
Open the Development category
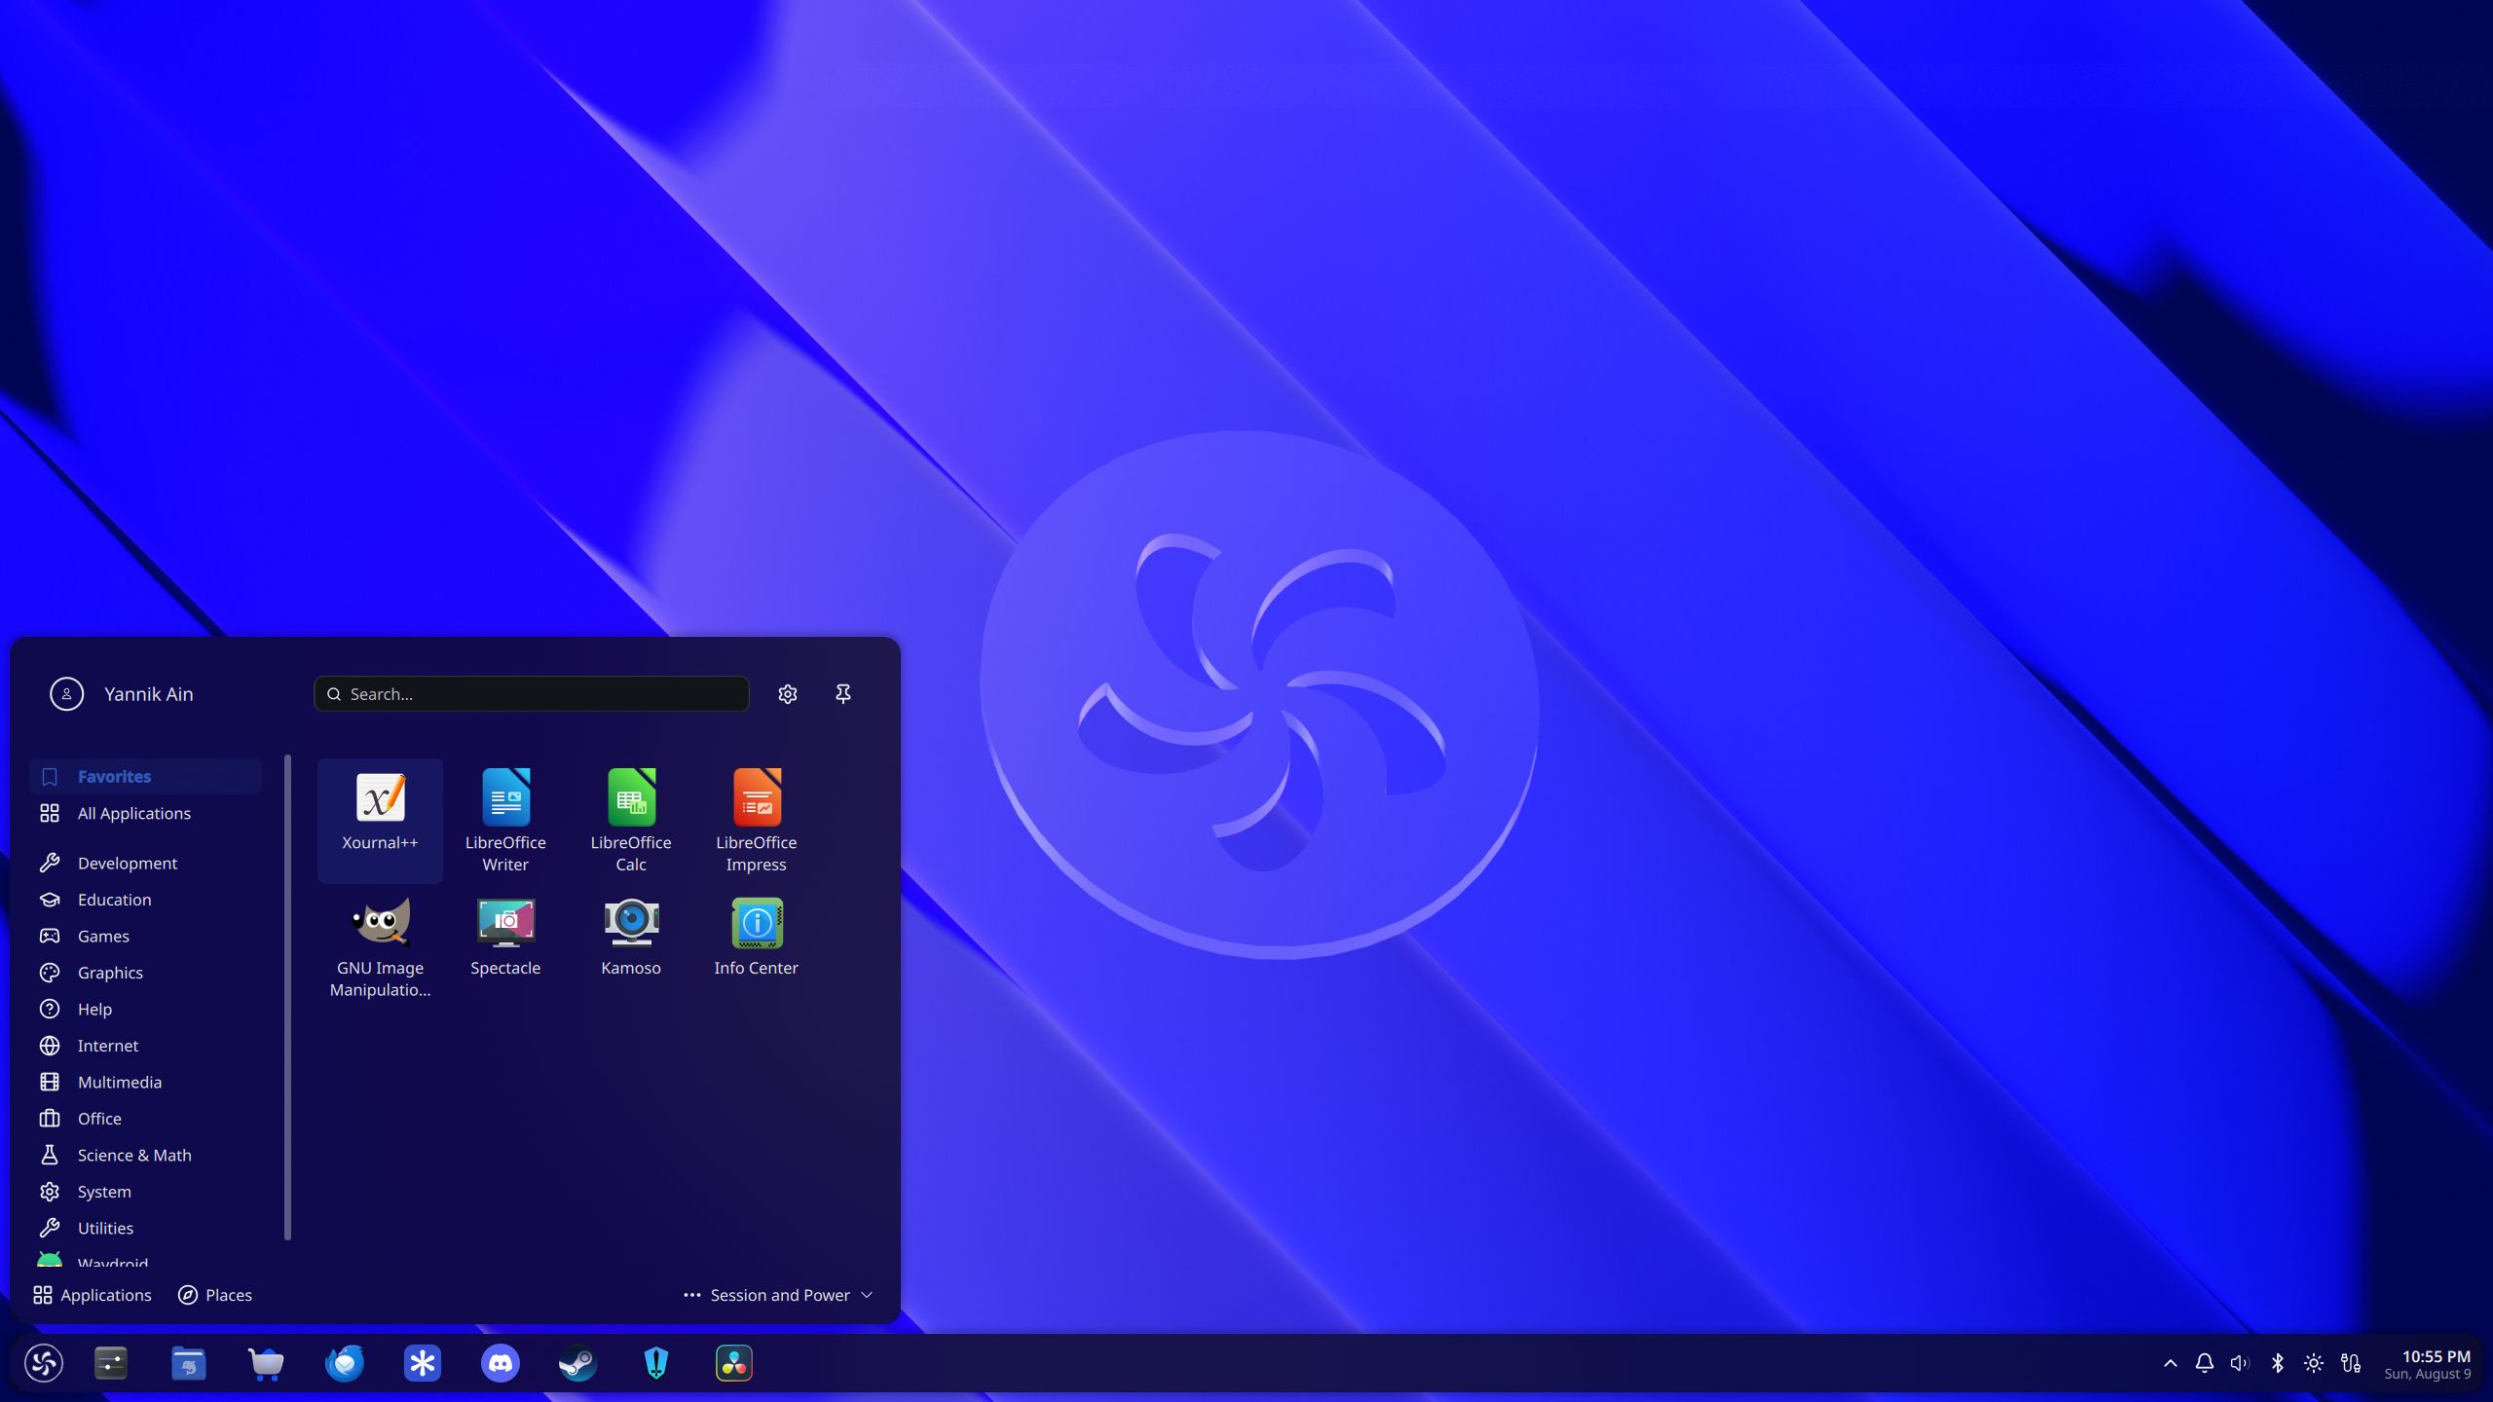tap(145, 863)
